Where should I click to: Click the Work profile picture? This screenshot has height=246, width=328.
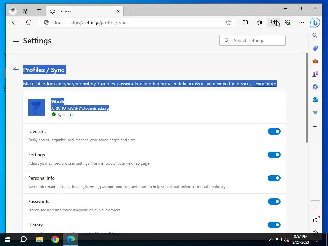click(37, 107)
